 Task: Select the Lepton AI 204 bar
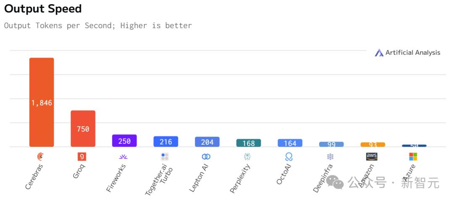pyautogui.click(x=207, y=142)
